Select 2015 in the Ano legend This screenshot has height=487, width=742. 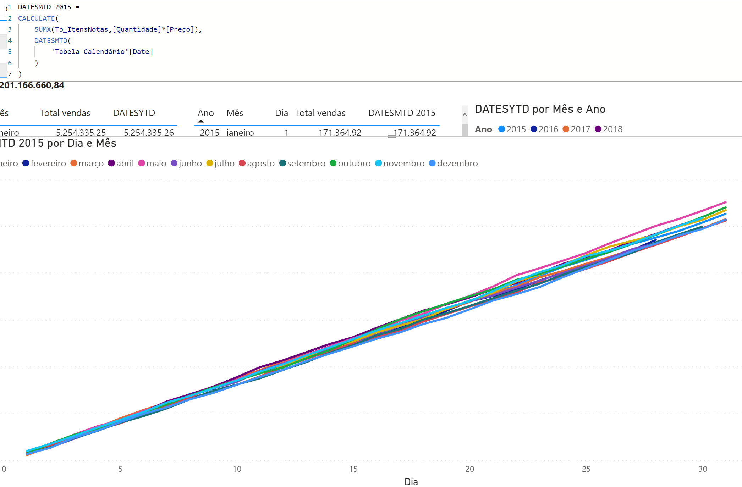coord(512,129)
